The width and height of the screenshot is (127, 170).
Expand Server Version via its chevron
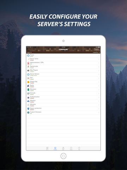click(99, 74)
